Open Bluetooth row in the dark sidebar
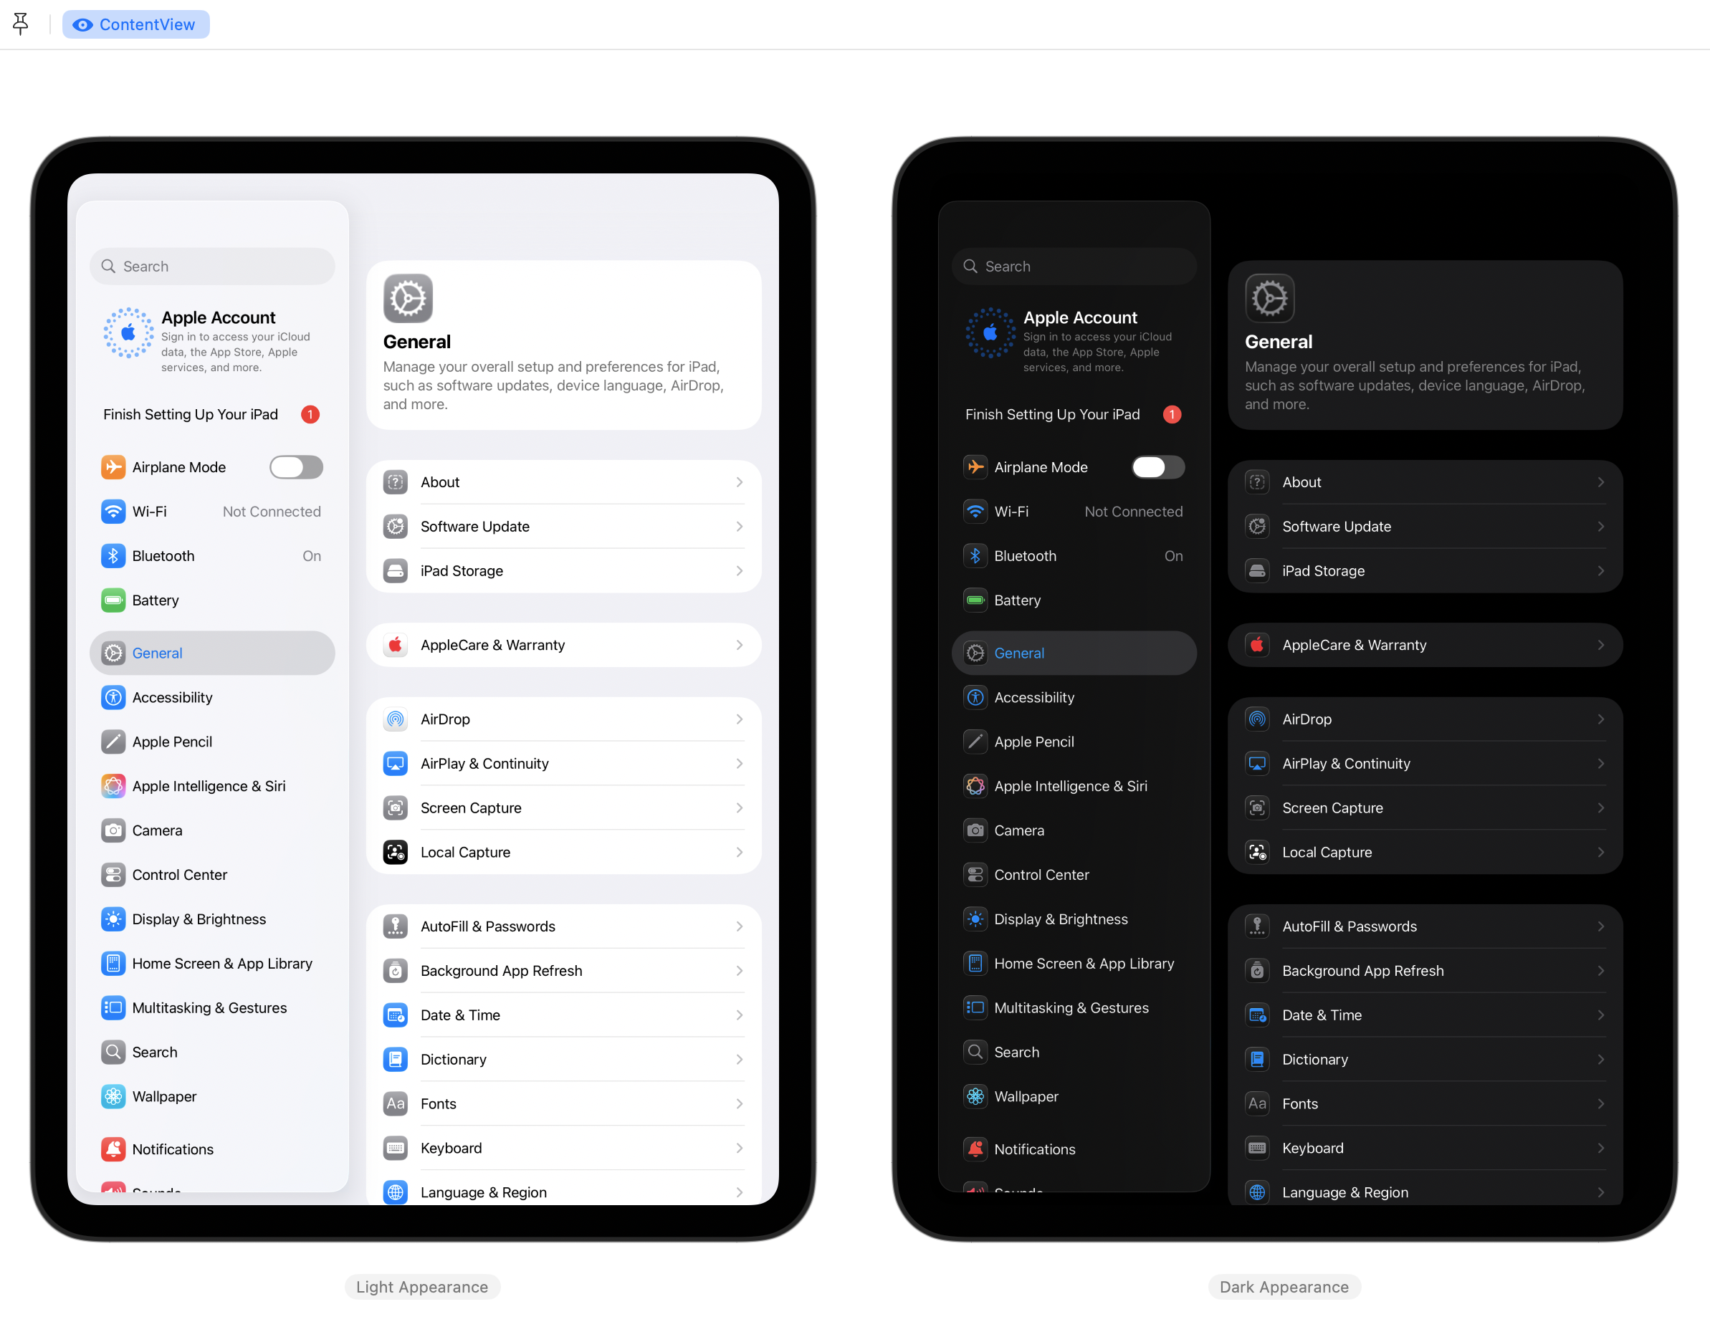 tap(1074, 556)
